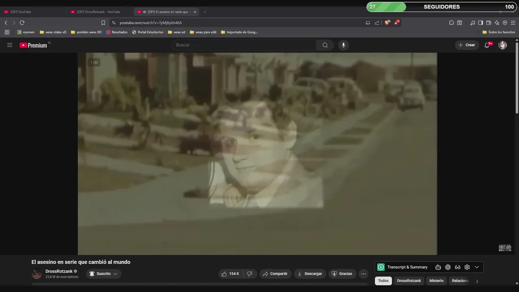Switch to the 'DrossRotzank - YouTube' tab
The height and width of the screenshot is (292, 519).
click(x=99, y=12)
